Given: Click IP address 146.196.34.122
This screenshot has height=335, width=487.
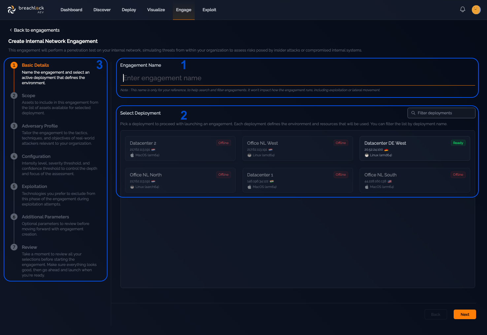Looking at the screenshot, I should pyautogui.click(x=258, y=181).
